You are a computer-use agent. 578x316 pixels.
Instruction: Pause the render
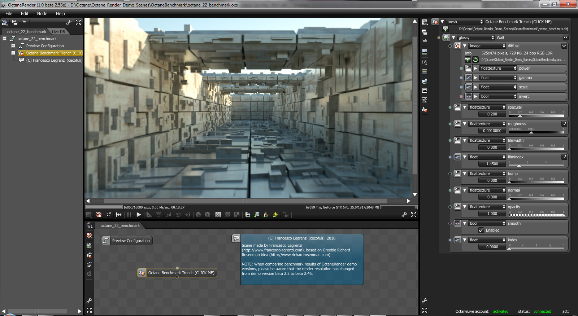129,215
